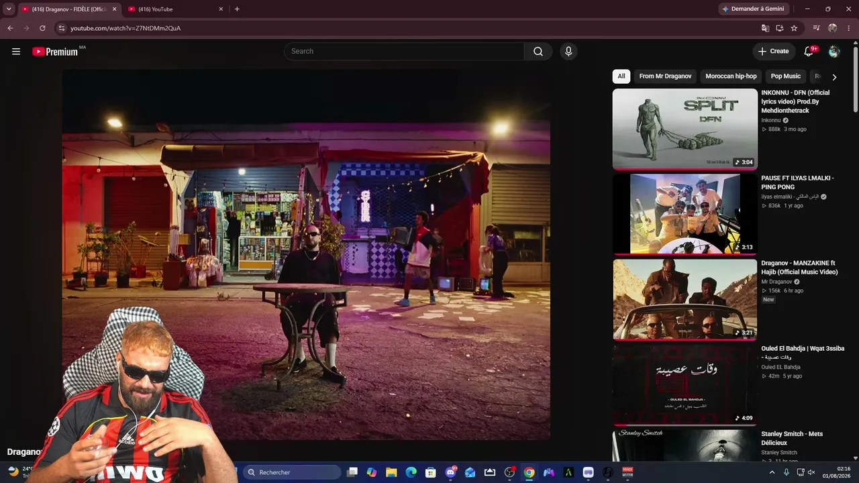Open Copilot from the taskbar

coord(372,472)
